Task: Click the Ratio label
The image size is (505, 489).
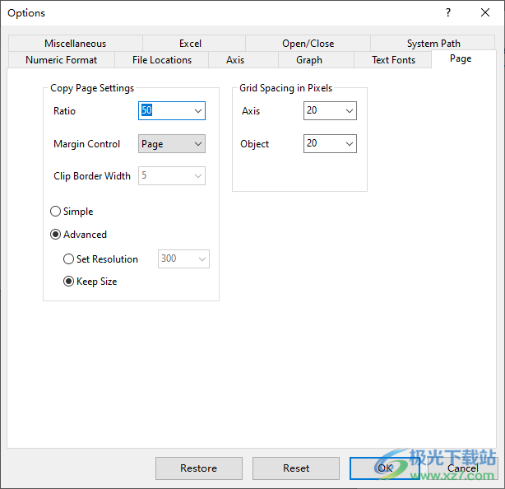Action: pyautogui.click(x=64, y=111)
